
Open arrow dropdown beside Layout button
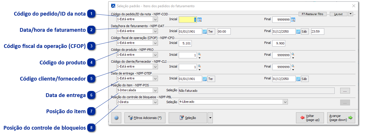click(x=351, y=14)
